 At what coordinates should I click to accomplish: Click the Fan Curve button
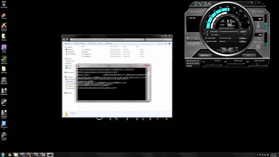[x=258, y=42]
